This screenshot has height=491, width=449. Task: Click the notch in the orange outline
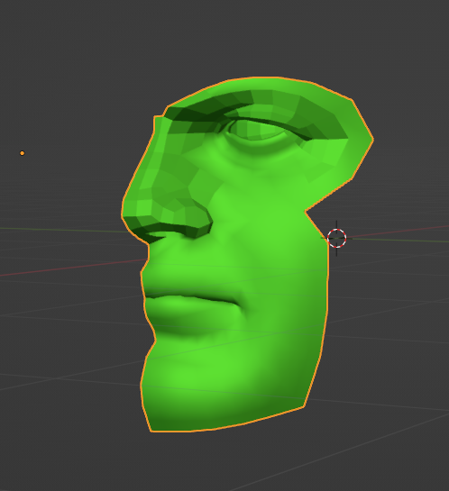(307, 212)
